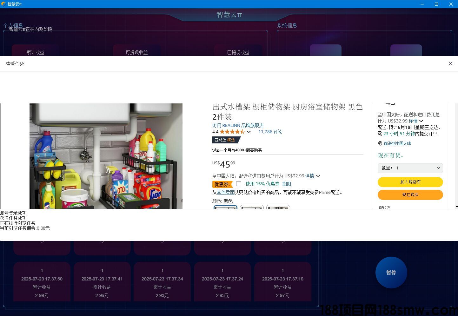Click 配送到中国大陆 location link
This screenshot has width=458, height=316.
pyautogui.click(x=397, y=143)
